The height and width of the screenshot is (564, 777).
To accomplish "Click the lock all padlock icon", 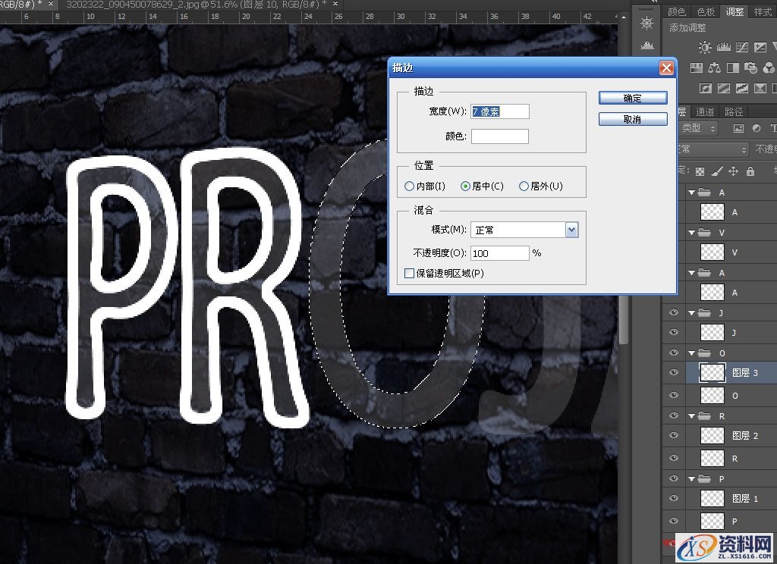I will pyautogui.click(x=750, y=171).
